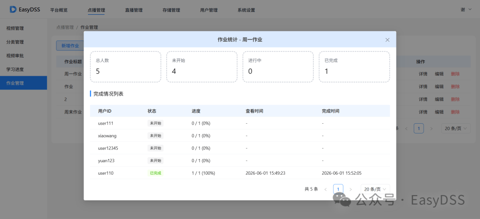Image resolution: width=480 pixels, height=219 pixels.
Task: Open 直播管理 in top navigation
Action: [134, 10]
